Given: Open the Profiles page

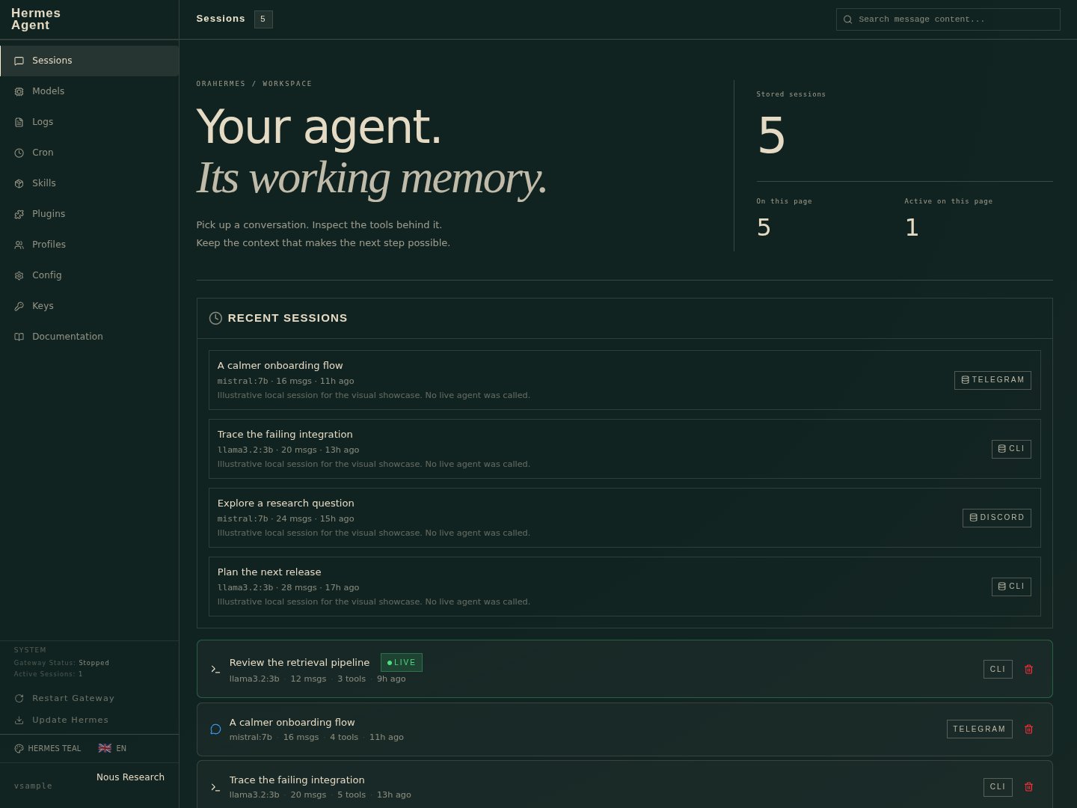Looking at the screenshot, I should [89, 245].
